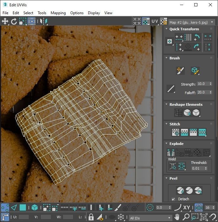Toggle Peel Mode icon
The image size is (218, 222).
click(x=189, y=190)
